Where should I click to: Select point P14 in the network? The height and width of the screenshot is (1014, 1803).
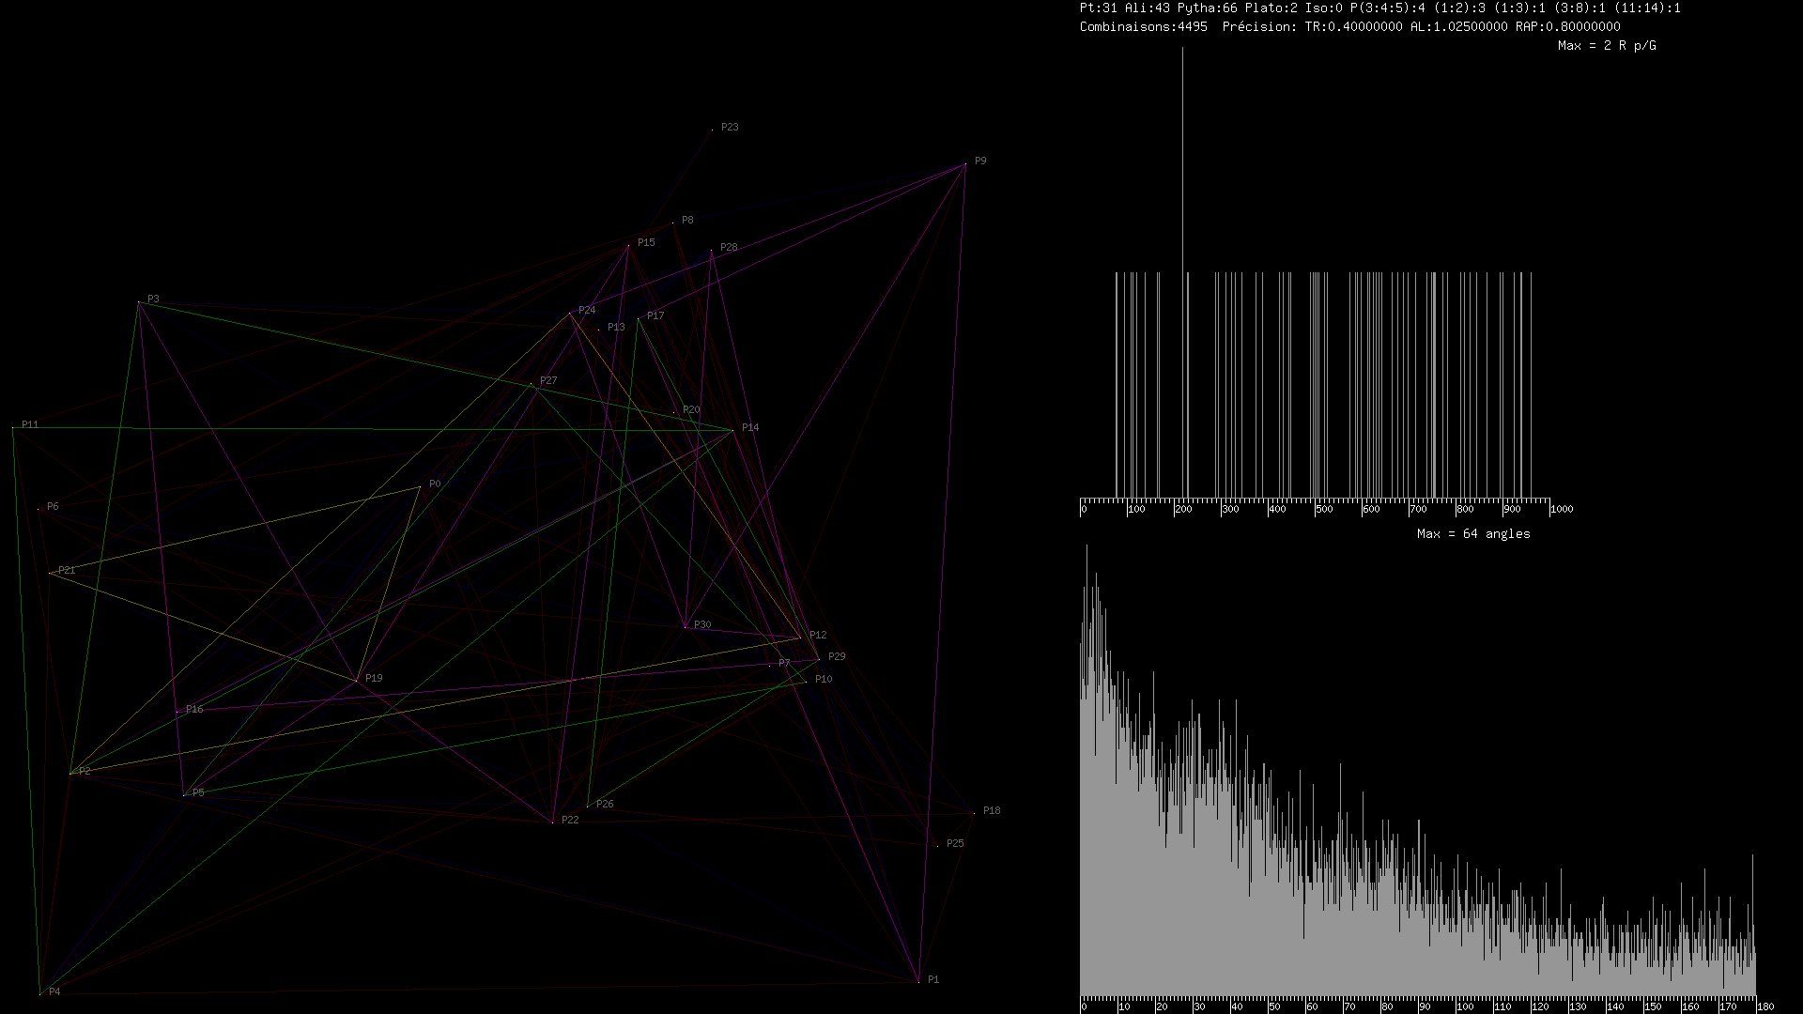coord(732,430)
